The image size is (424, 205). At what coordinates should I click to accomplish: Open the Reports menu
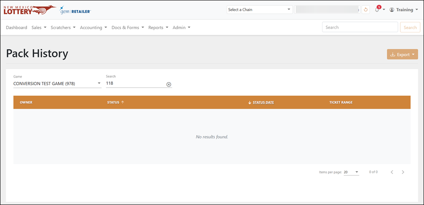[x=159, y=27]
